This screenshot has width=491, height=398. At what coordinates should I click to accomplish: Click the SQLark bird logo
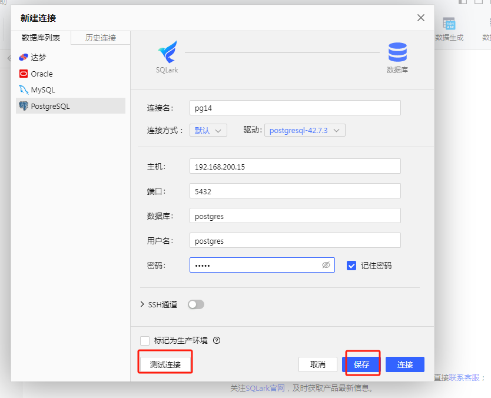pos(167,52)
